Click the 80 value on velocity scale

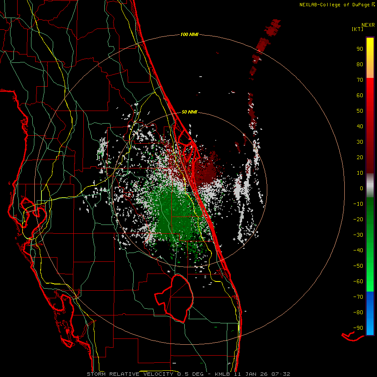pyautogui.click(x=360, y=65)
